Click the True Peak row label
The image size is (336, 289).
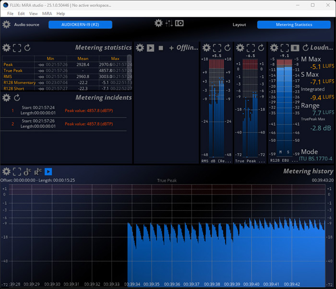coord(13,71)
